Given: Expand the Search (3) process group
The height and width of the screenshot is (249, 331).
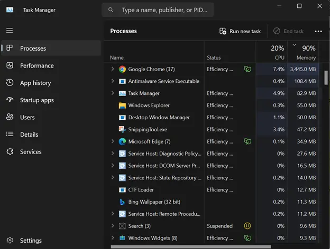Looking at the screenshot, I should click(113, 226).
